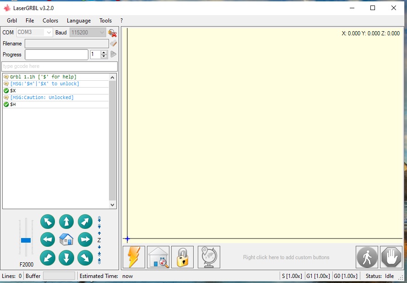Open the ? help menu
This screenshot has height=283, width=407.
point(121,21)
